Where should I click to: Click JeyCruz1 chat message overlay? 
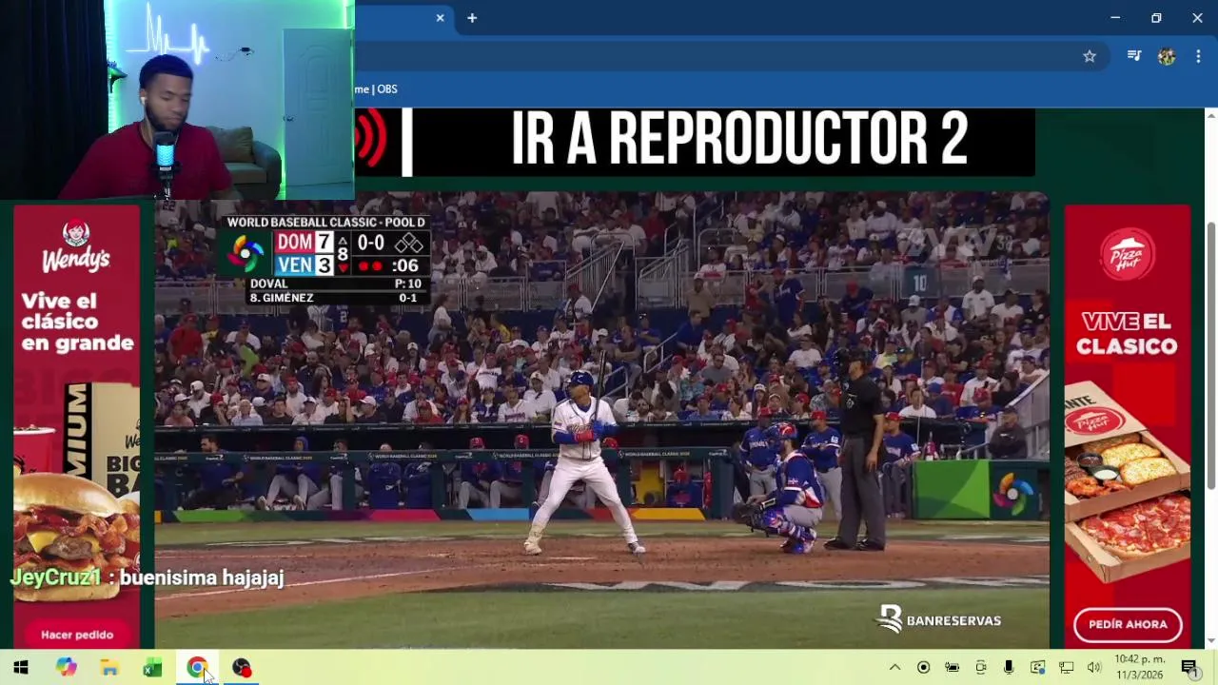point(147,577)
